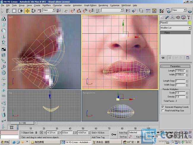
Task: Open named selection sets dropdown
Action: (112, 10)
